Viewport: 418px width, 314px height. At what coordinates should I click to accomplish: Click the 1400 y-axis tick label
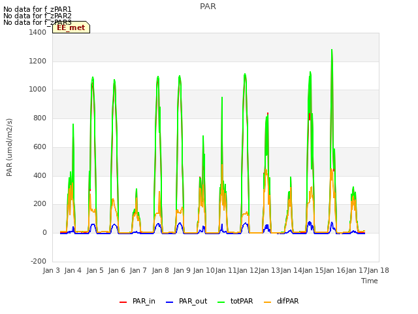pos(38,32)
